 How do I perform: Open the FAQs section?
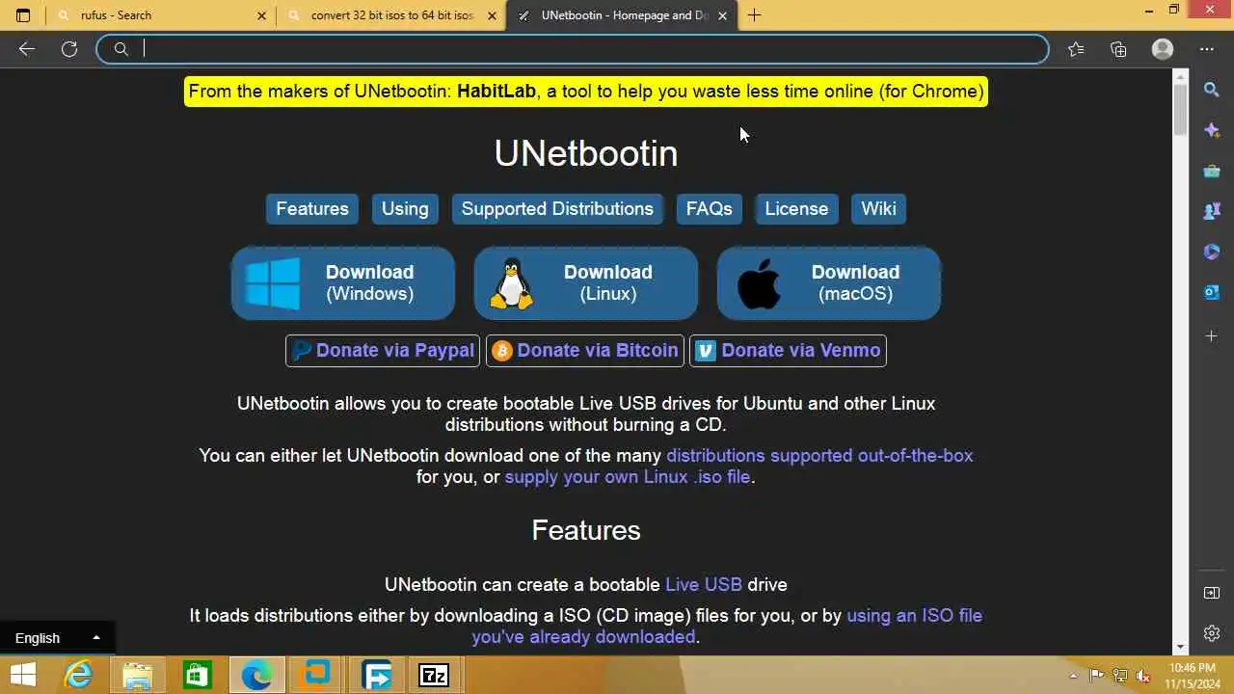709,209
